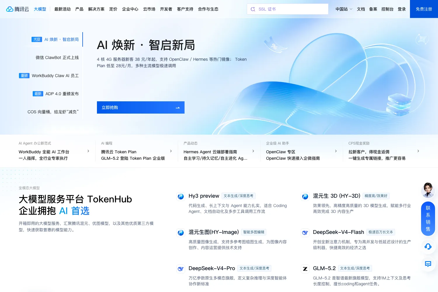This screenshot has width=438, height=292.
Task: Open the 备案 link
Action: tap(373, 9)
